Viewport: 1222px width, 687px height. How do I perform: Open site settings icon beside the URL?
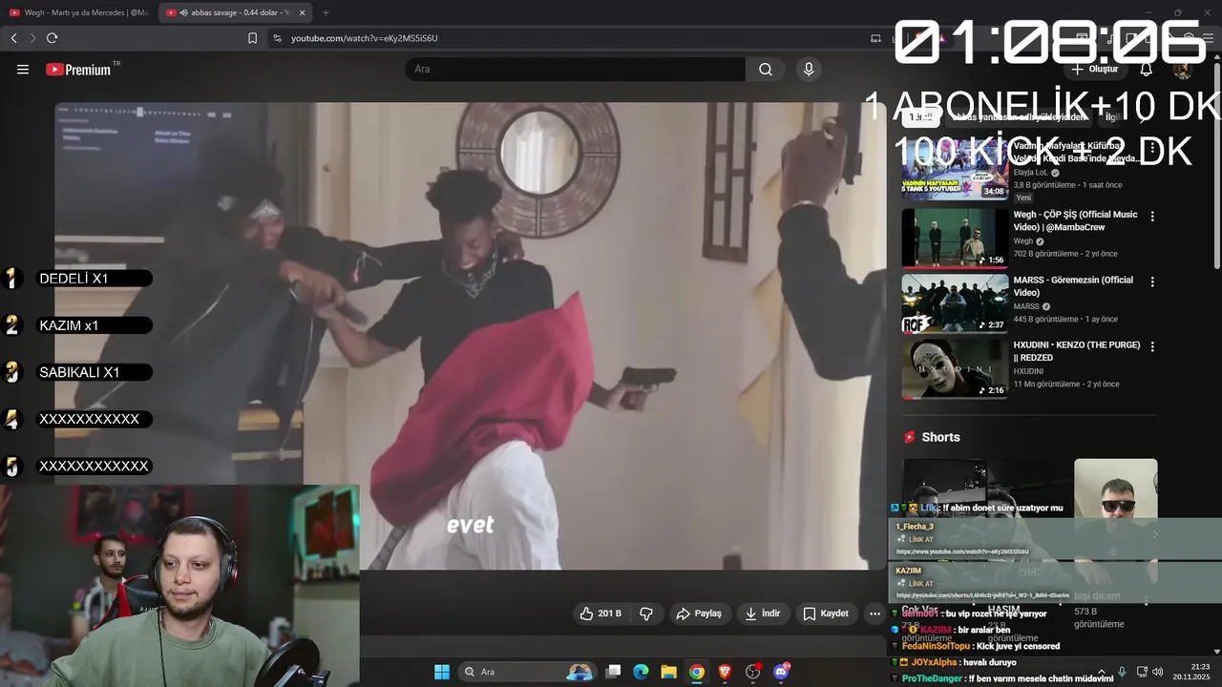(277, 38)
